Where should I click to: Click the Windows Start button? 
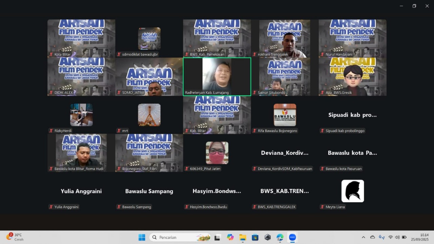[x=142, y=237]
